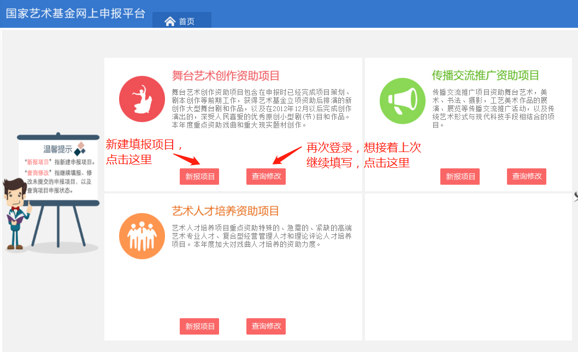
Task: Click the 传播交流推广资助项目 heading
Action: pyautogui.click(x=485, y=75)
